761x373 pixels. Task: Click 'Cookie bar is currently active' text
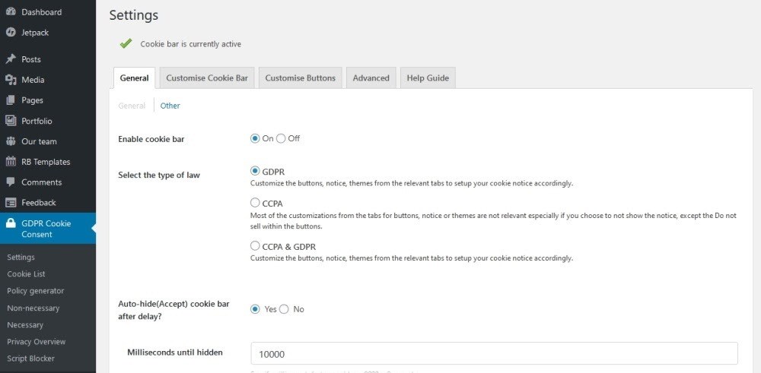191,44
